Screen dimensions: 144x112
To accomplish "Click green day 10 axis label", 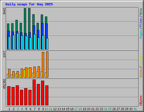I will pos(46,109).
